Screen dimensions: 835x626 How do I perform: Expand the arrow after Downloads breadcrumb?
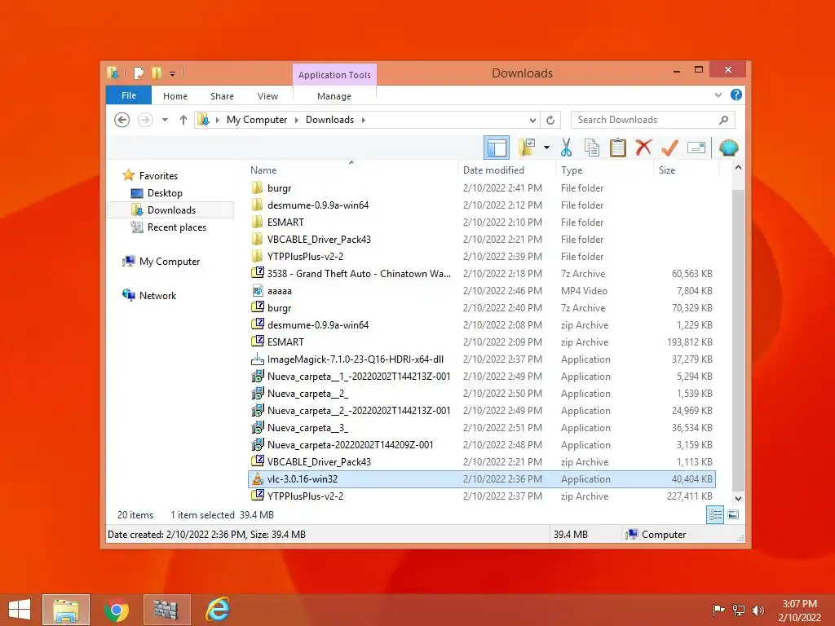click(x=363, y=120)
